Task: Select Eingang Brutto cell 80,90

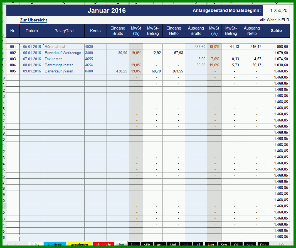Action: [118, 53]
